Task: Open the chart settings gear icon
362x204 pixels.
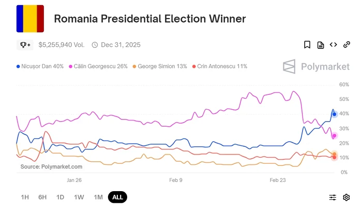Action: (x=346, y=197)
